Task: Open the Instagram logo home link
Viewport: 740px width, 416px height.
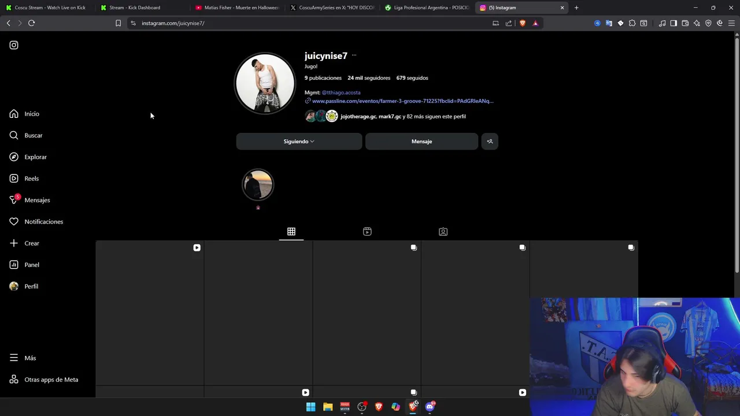Action: point(14,45)
